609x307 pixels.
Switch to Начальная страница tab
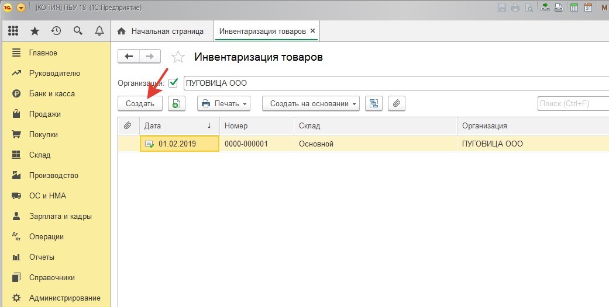coord(161,31)
